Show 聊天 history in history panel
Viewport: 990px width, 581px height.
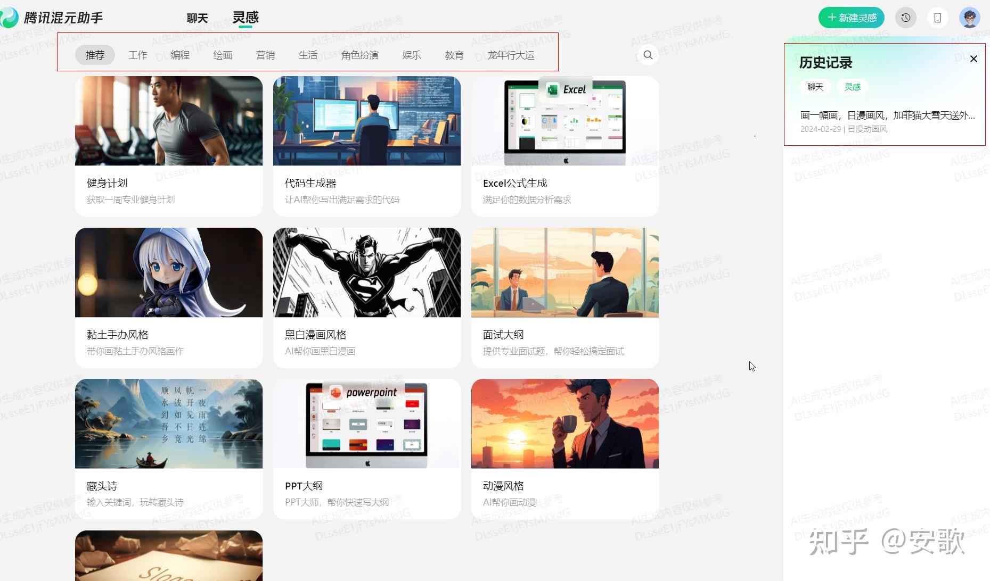[x=815, y=87]
